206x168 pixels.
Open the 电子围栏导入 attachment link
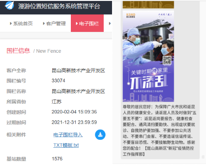68,135
